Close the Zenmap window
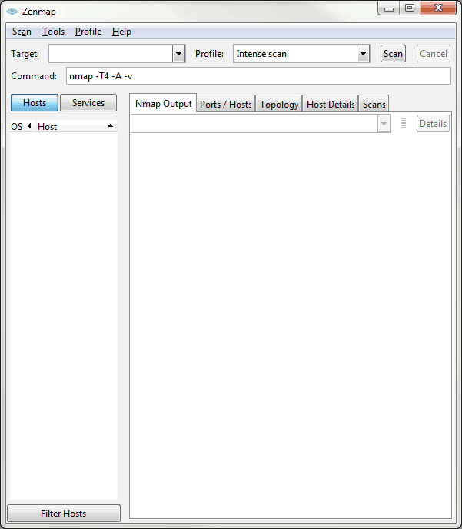 438,8
